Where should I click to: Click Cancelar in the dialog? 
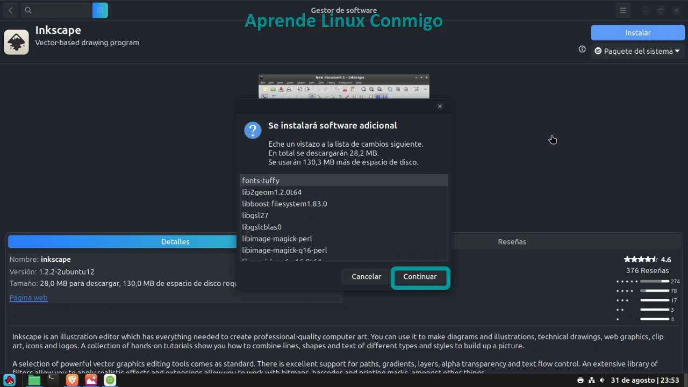(x=367, y=277)
